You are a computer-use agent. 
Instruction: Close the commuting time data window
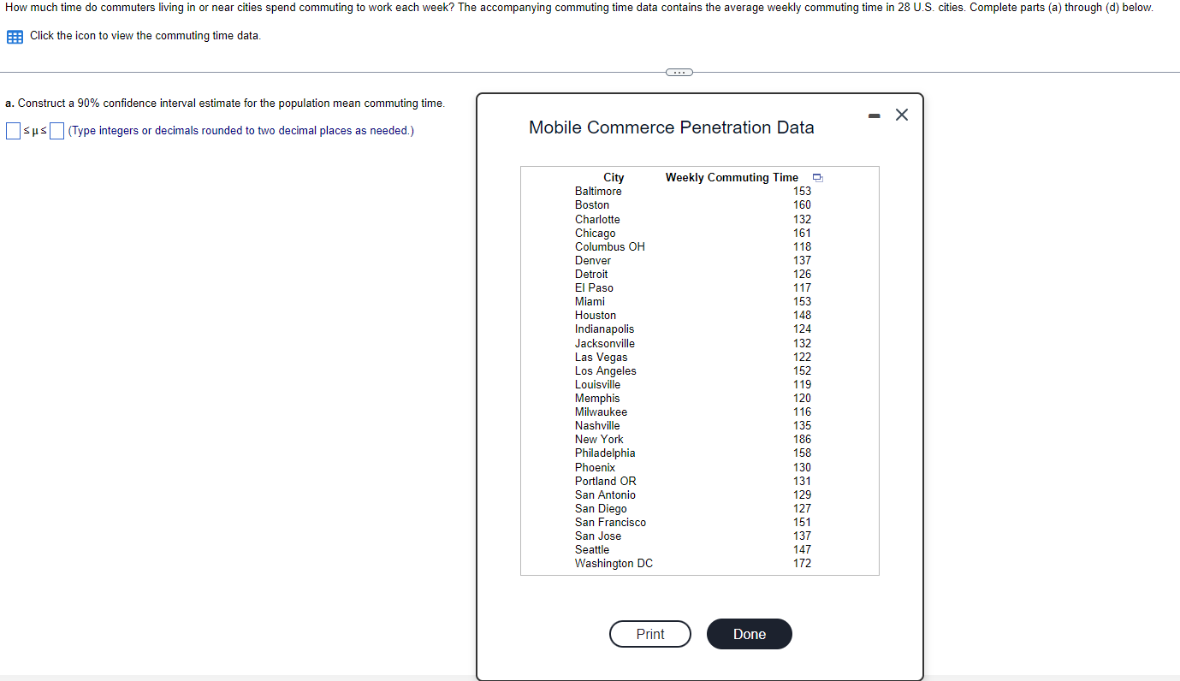901,114
